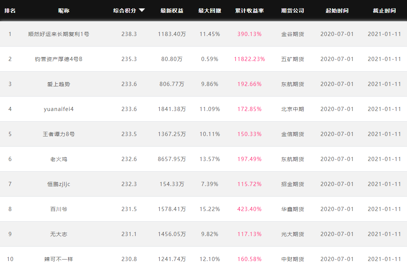
Task: Click the 最新权益 column header
Action: click(172, 11)
